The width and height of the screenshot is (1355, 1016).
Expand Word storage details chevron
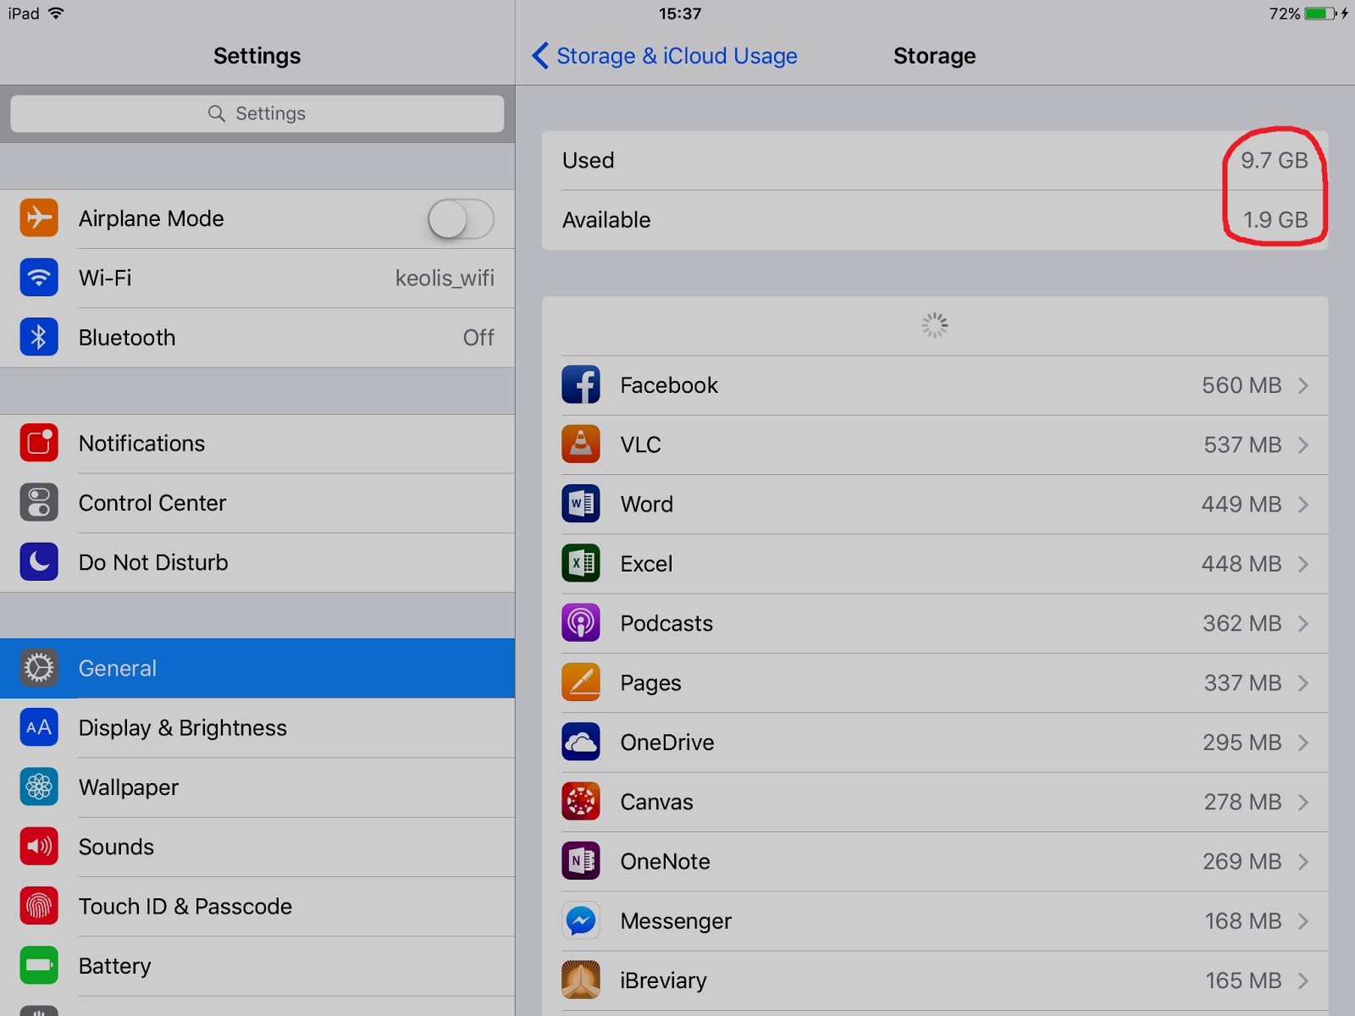[1303, 505]
